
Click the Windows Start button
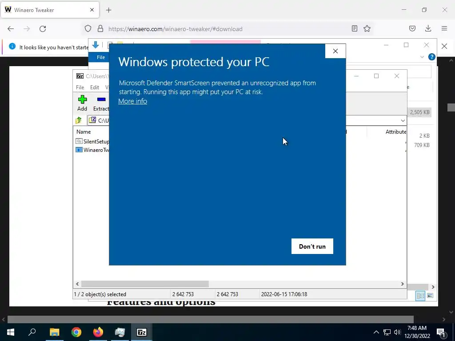point(11,332)
